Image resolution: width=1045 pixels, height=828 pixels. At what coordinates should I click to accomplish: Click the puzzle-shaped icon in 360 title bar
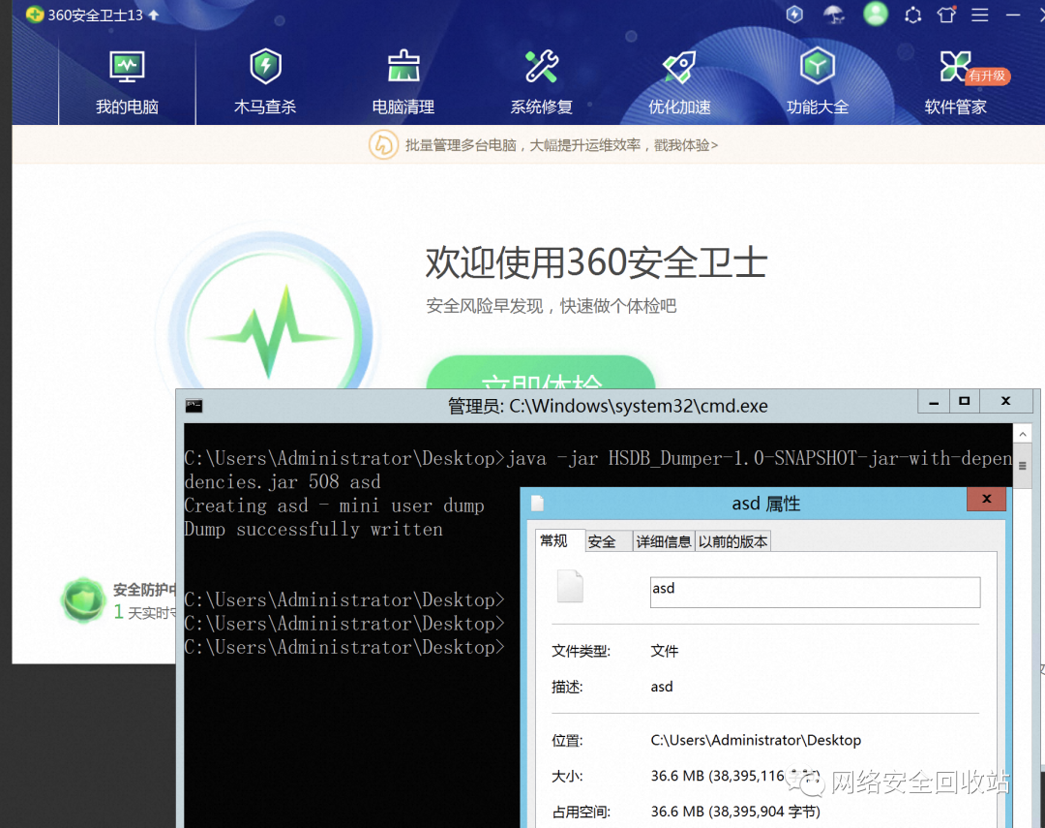(x=913, y=15)
